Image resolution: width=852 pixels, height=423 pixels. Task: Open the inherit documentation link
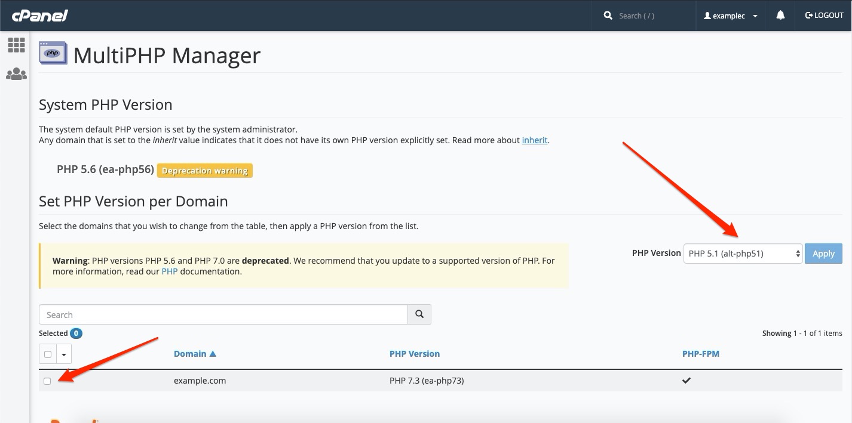pos(535,140)
